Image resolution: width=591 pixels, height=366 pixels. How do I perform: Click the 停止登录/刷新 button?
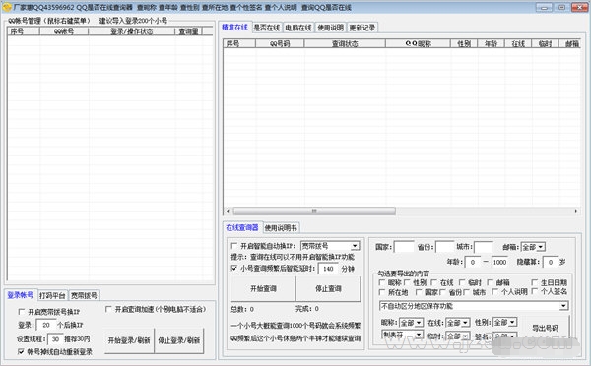click(x=179, y=340)
